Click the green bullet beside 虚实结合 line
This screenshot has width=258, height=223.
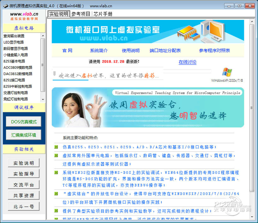click(x=56, y=194)
